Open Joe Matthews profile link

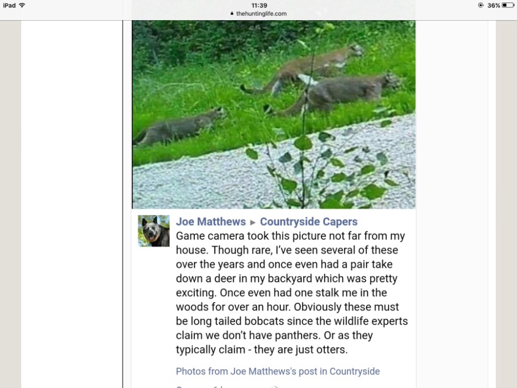pos(211,222)
